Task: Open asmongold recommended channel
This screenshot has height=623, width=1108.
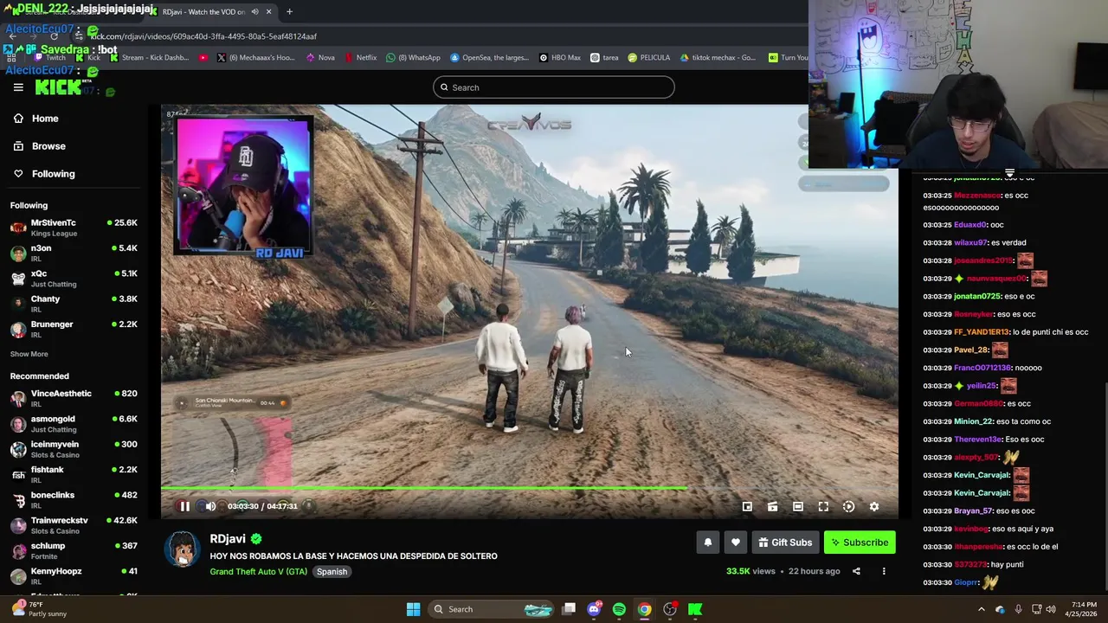Action: [x=74, y=423]
